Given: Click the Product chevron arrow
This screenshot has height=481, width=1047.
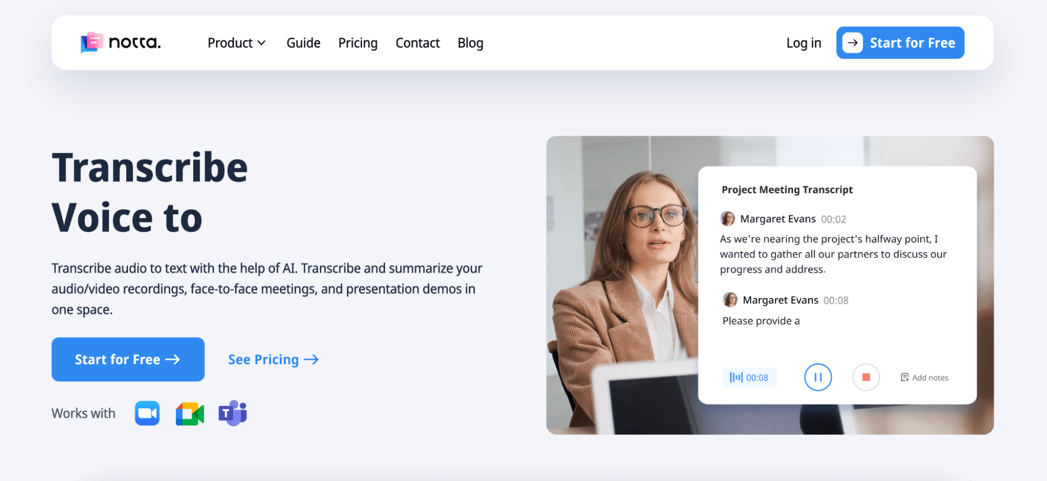Looking at the screenshot, I should pos(262,43).
